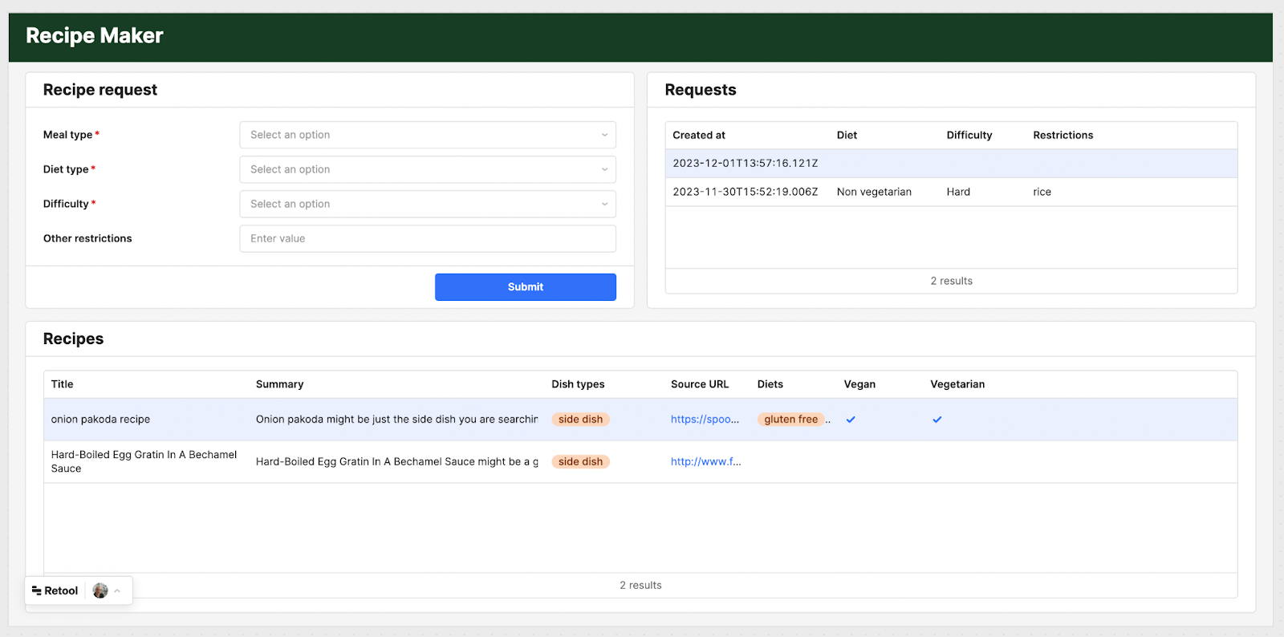Expand the chevron beside the user avatar
The width and height of the screenshot is (1284, 637).
pyautogui.click(x=117, y=590)
